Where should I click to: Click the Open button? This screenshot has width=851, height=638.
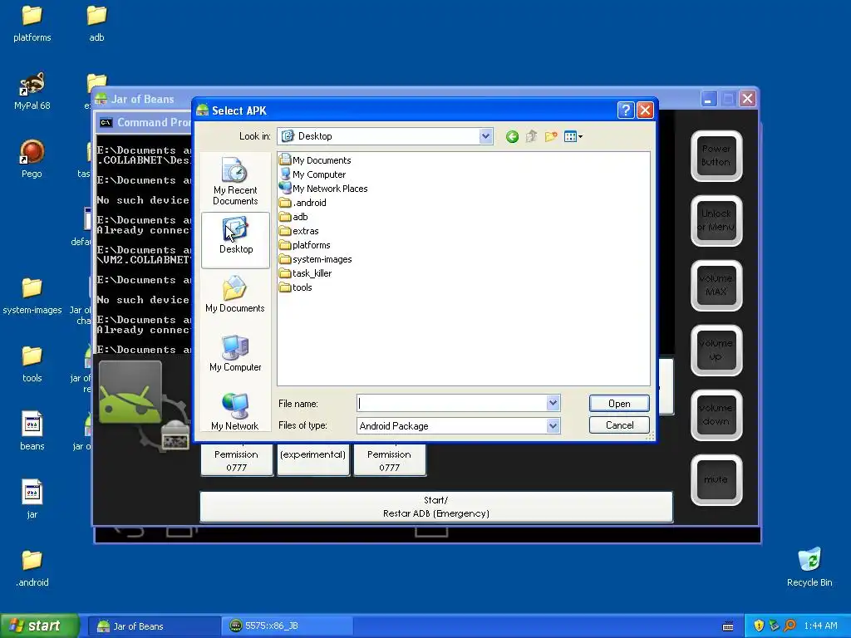click(619, 404)
